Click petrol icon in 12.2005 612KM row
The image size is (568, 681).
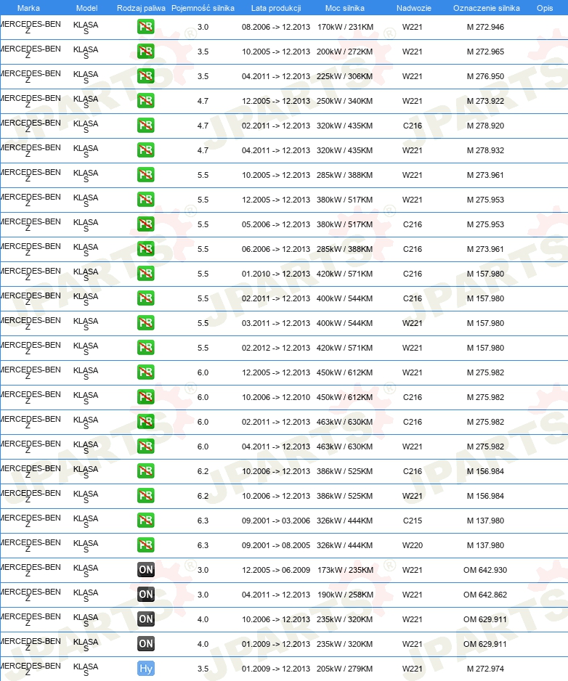(x=145, y=372)
